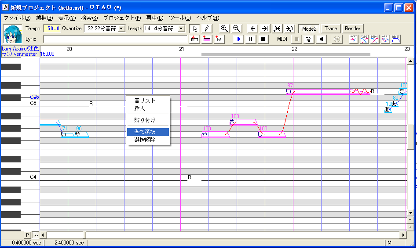Click the horizontal scrollbar right arrow

tap(403, 235)
